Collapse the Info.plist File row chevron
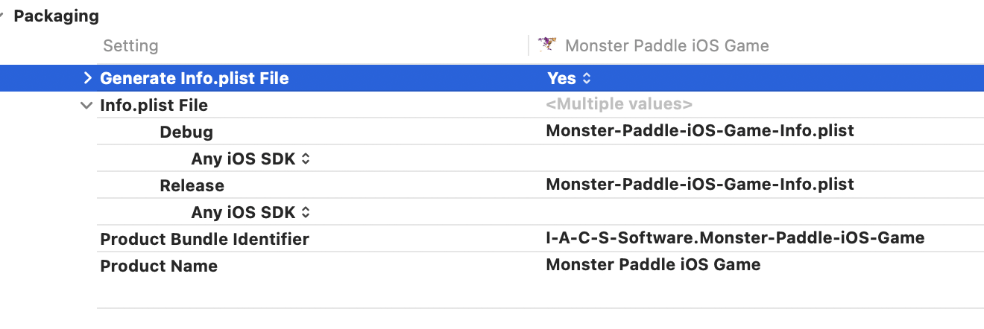Screen dimensions: 984x329 coord(86,106)
